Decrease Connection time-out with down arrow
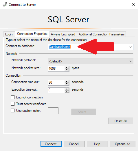The width and height of the screenshot is (138, 151). pyautogui.click(x=67, y=84)
